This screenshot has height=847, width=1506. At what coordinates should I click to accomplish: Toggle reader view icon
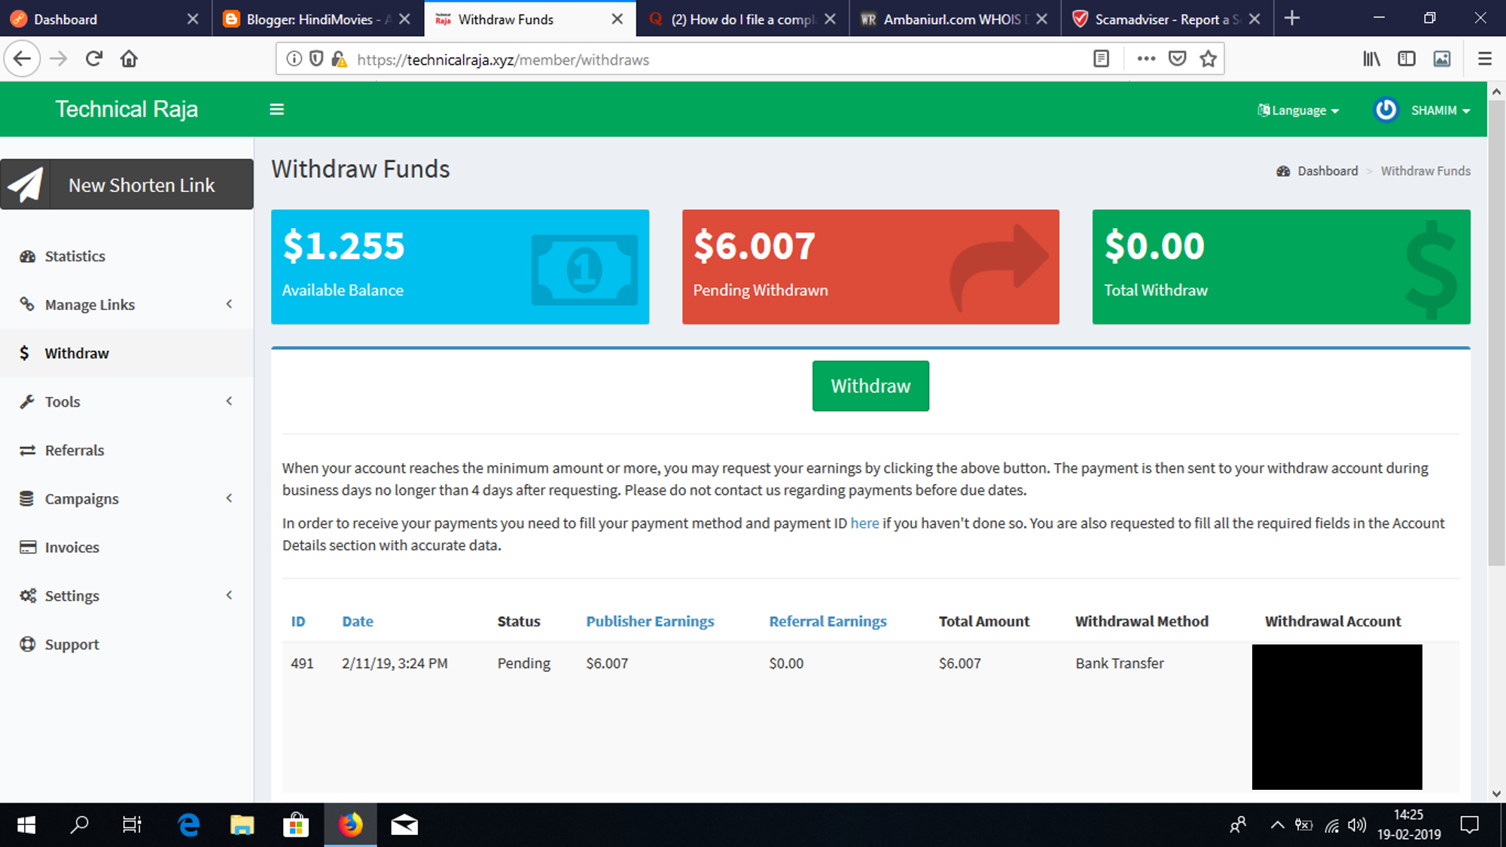tap(1101, 59)
